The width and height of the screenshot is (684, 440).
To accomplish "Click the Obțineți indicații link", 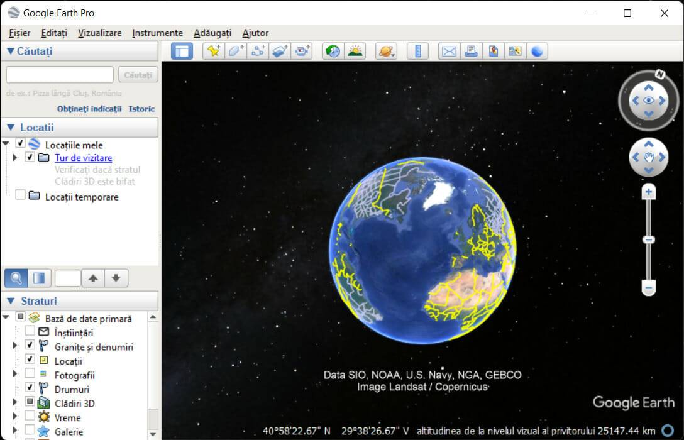I will pyautogui.click(x=88, y=108).
